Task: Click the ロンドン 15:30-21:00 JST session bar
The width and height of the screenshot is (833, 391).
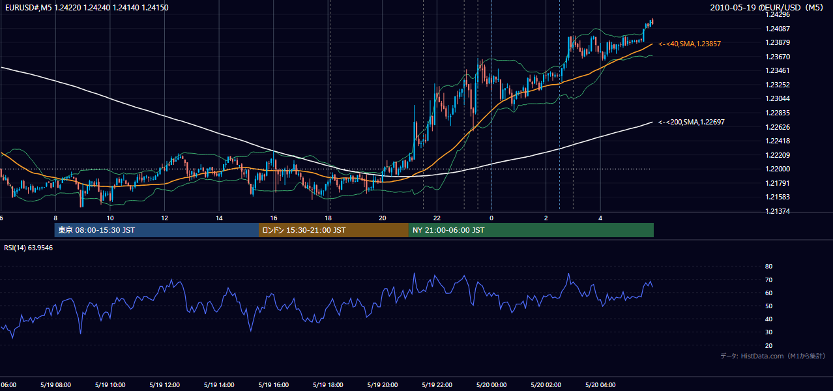Action: 334,230
